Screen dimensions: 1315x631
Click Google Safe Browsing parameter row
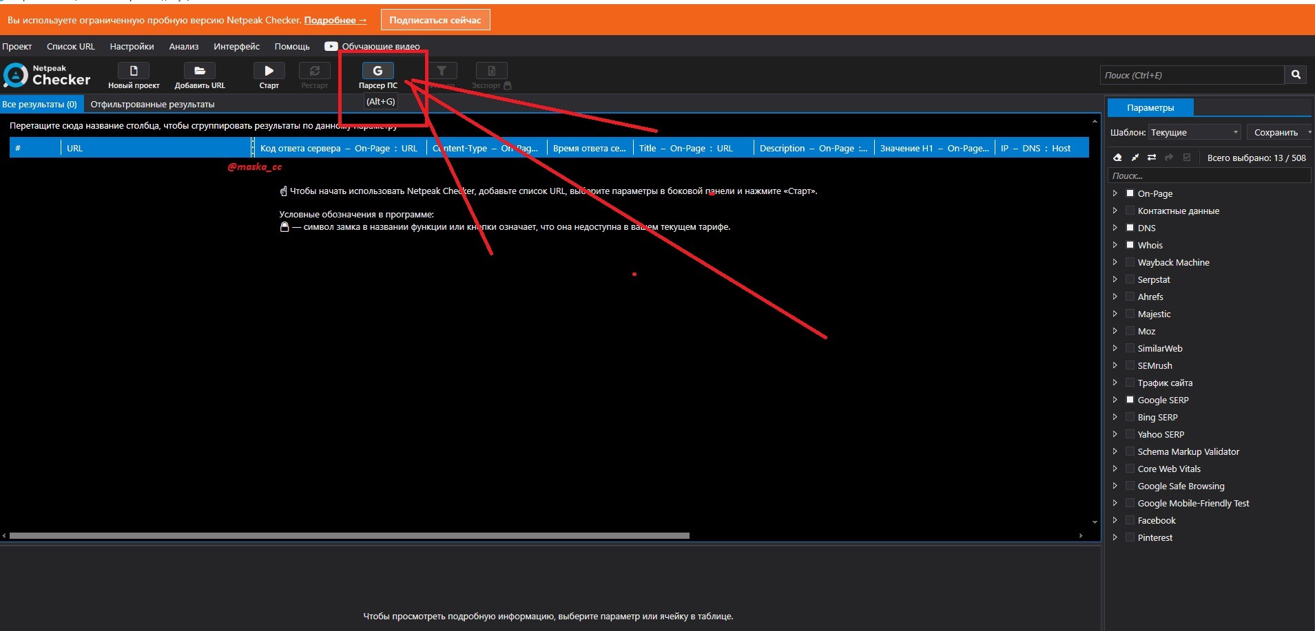pyautogui.click(x=1181, y=486)
